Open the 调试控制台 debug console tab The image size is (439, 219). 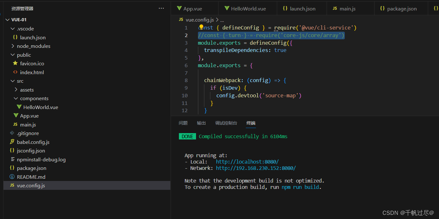coord(226,123)
